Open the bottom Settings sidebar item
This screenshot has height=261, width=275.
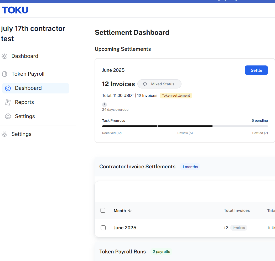click(x=21, y=134)
